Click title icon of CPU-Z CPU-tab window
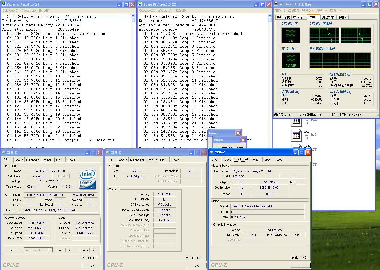This screenshot has width=380, height=270. [x=4, y=152]
